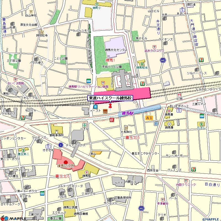This screenshot has width=221, height=221.
Task: Click the blue route 8 hexagon marker
Action: [61, 145]
